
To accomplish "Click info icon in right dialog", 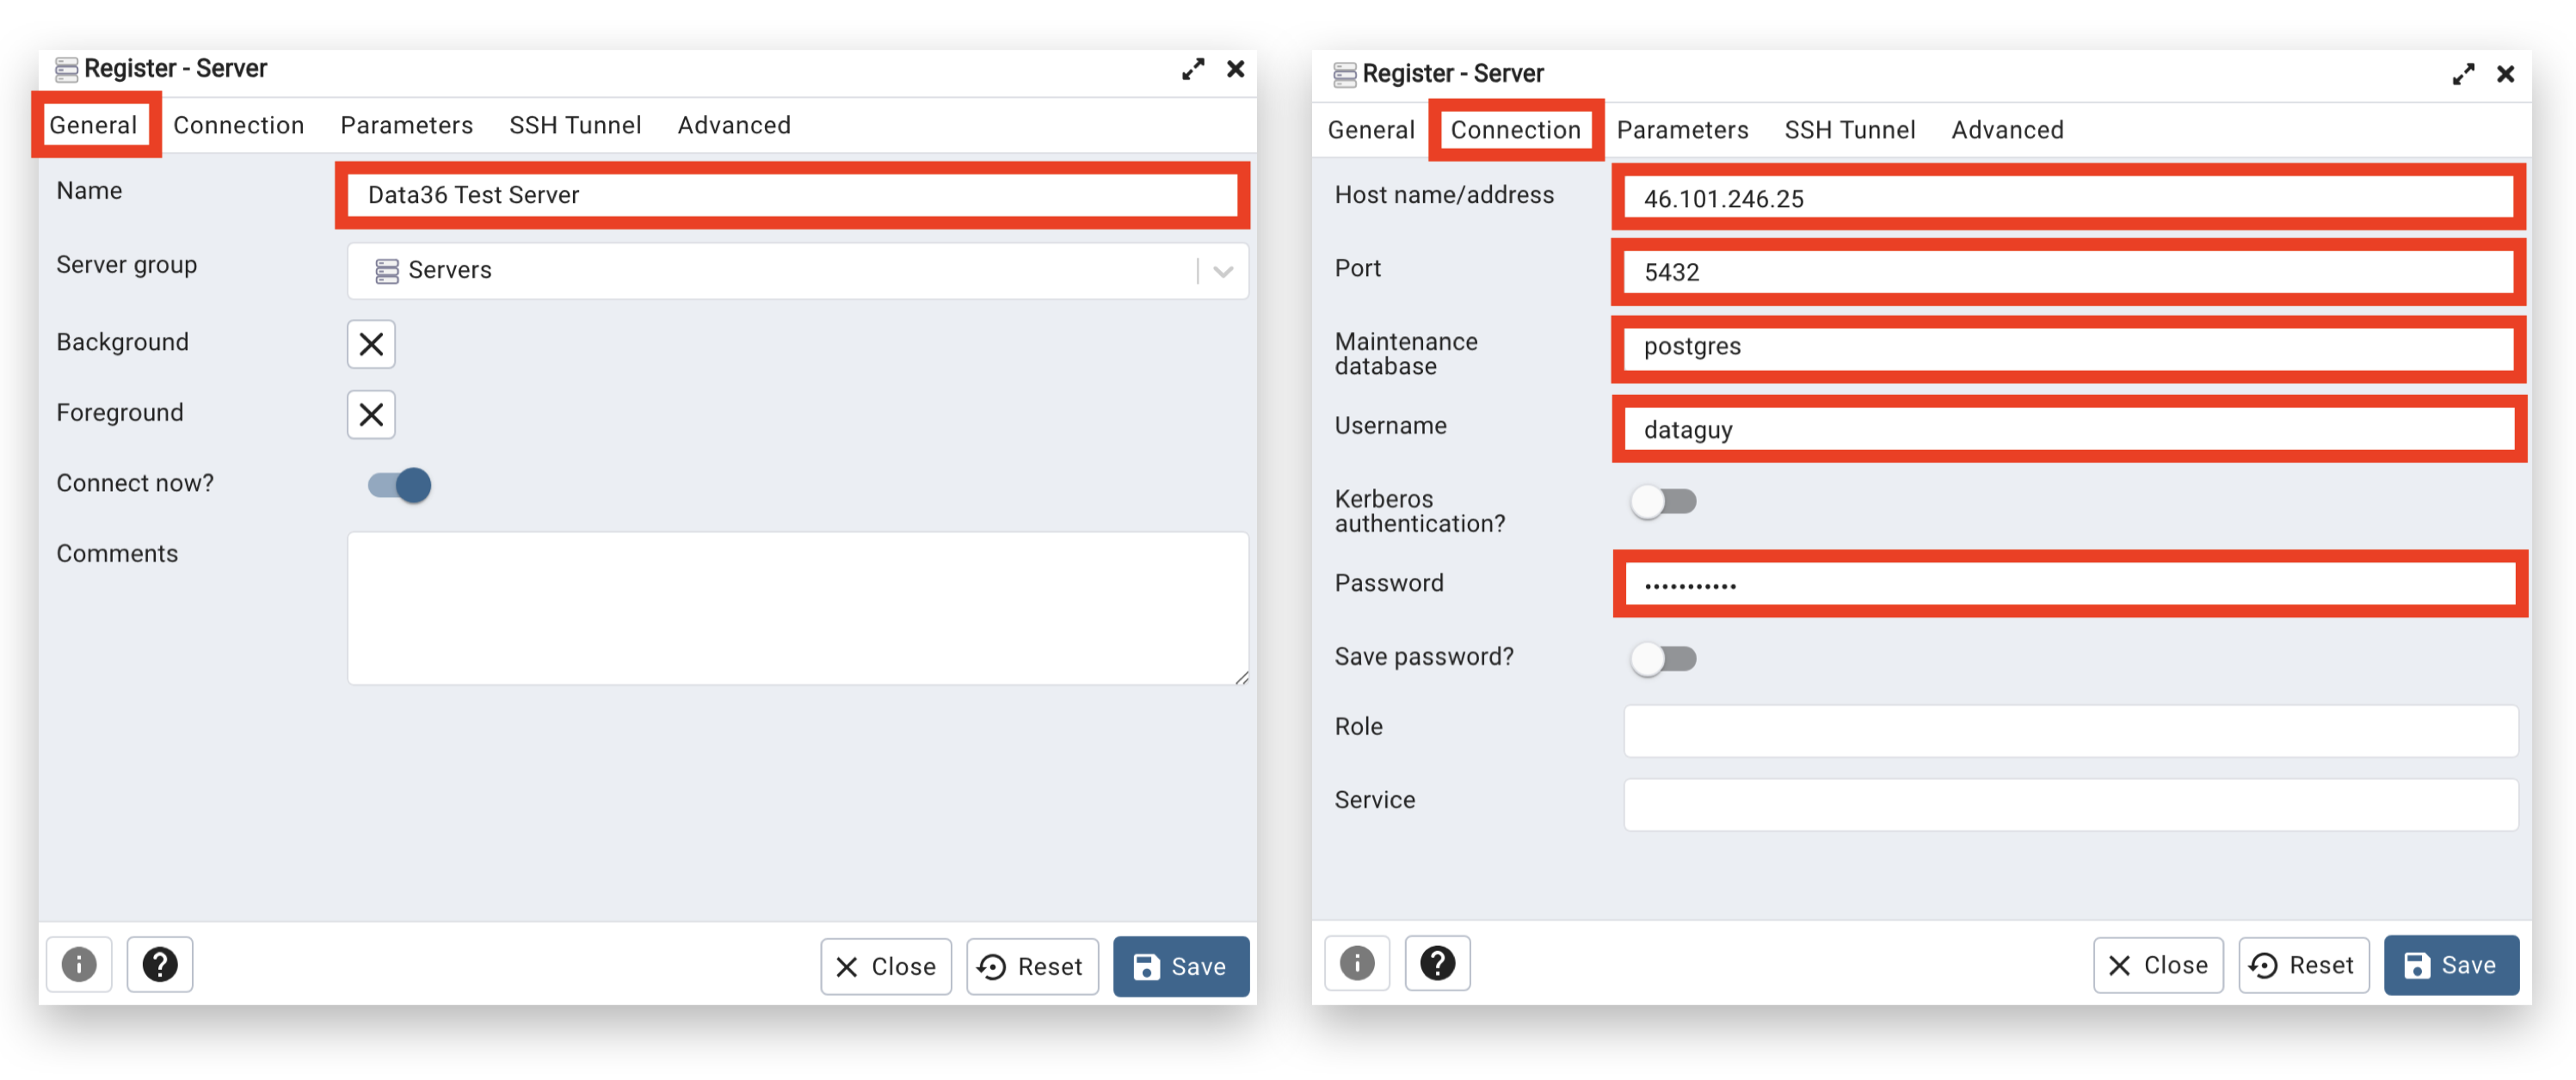I will point(1356,963).
